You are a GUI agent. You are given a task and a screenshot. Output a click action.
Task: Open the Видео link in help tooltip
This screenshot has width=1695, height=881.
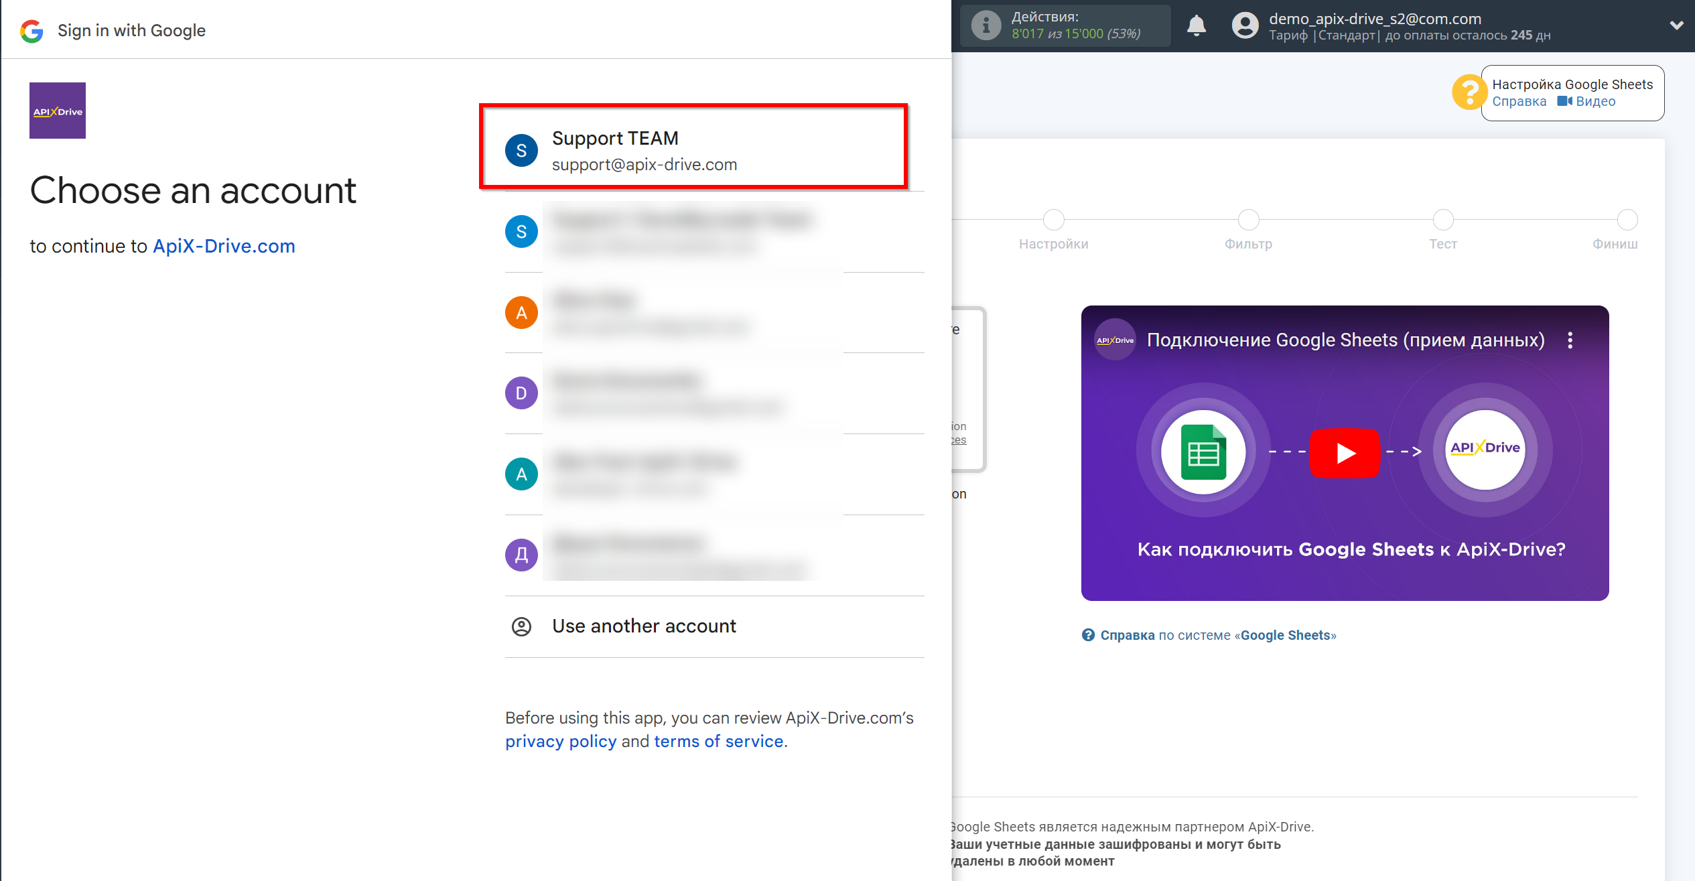point(1586,102)
